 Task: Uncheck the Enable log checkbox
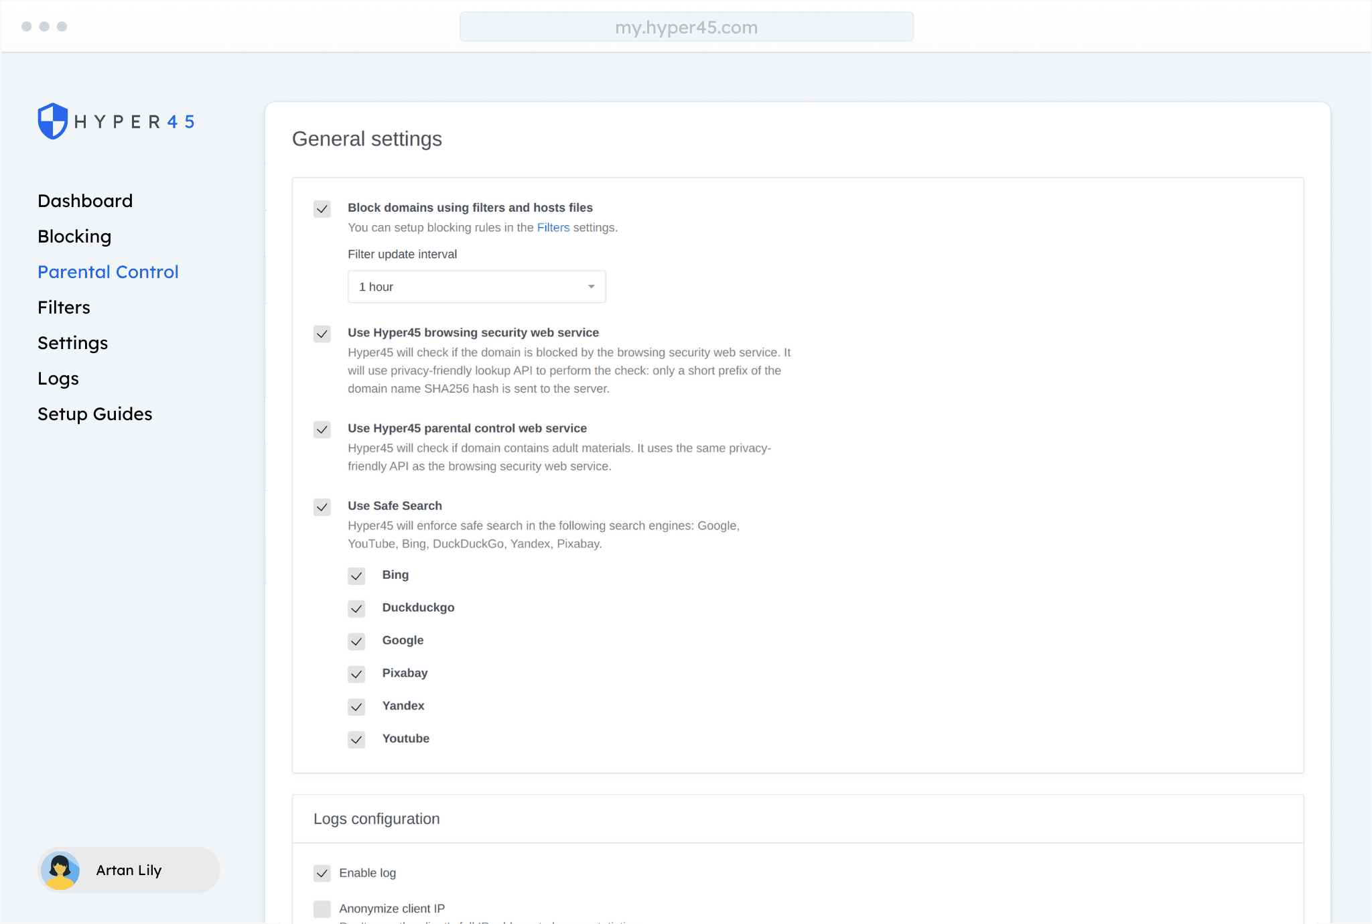(x=322, y=874)
